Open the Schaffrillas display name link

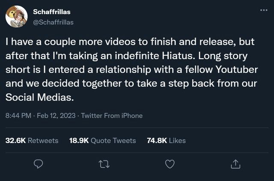click(52, 12)
